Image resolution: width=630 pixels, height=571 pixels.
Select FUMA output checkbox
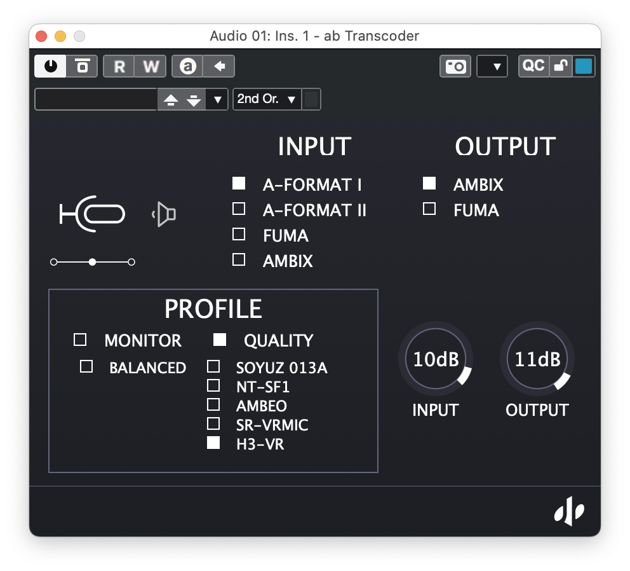[x=429, y=209]
